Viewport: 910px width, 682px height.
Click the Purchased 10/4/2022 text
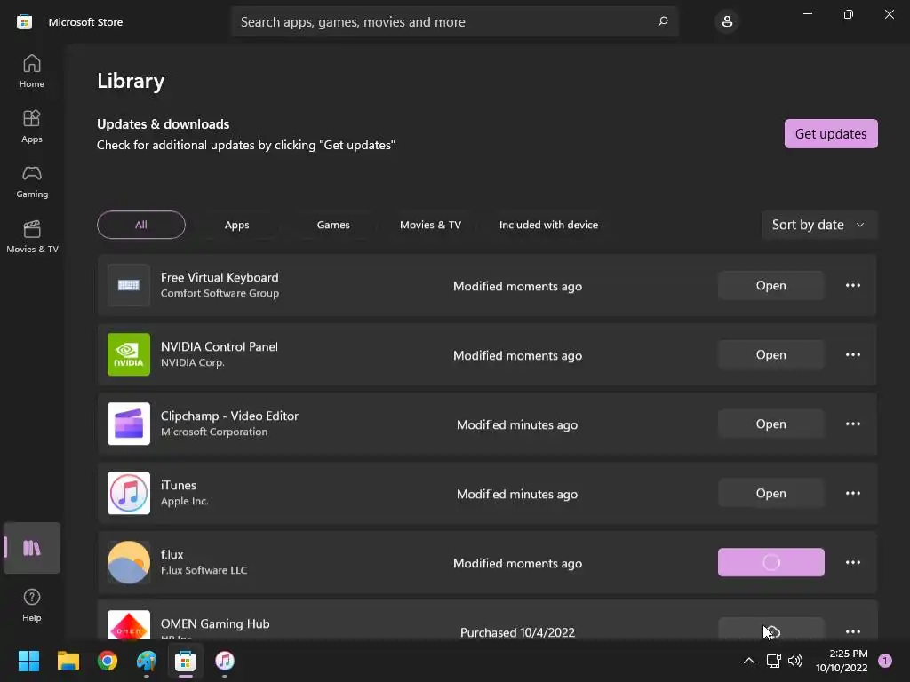coord(517,632)
